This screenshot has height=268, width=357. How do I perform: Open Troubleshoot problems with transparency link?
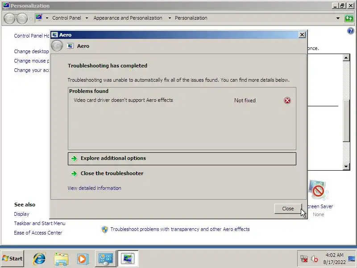(180, 229)
